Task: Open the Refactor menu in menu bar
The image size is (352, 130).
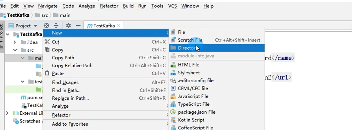Action: (109, 6)
